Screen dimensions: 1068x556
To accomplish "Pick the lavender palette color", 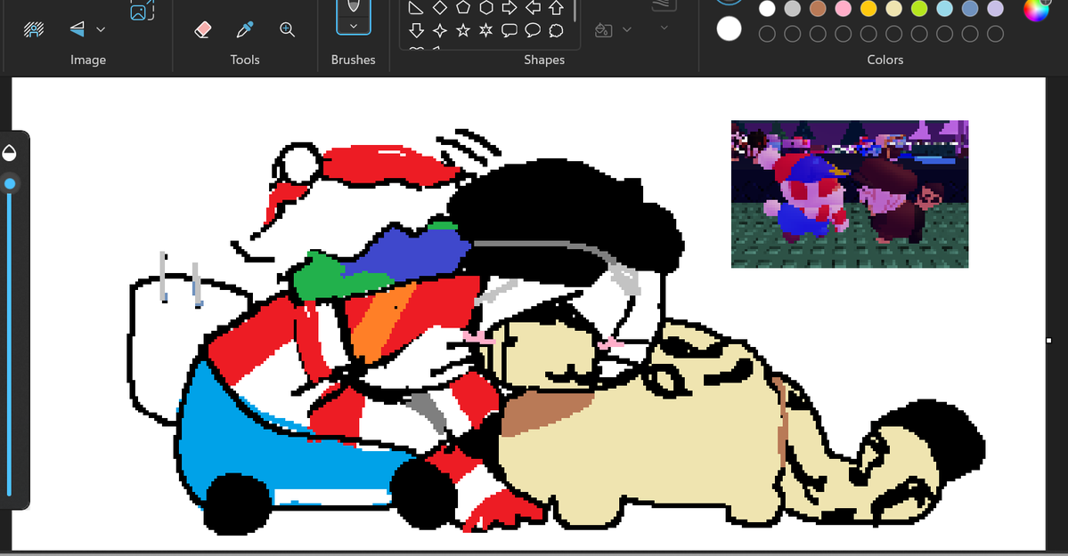I will pos(995,9).
